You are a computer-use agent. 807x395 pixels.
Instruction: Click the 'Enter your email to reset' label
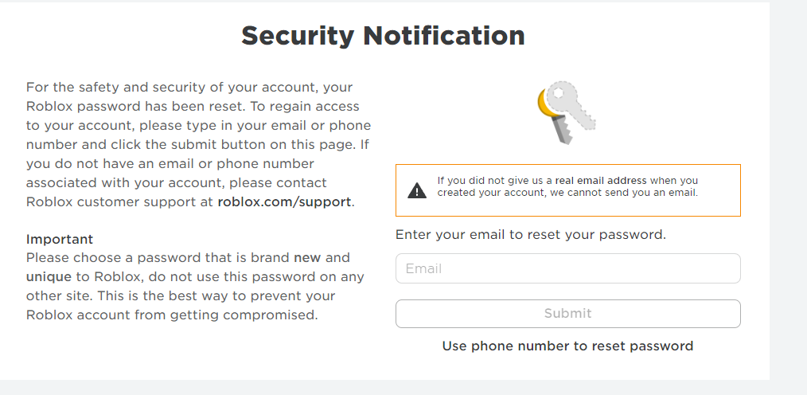point(530,235)
